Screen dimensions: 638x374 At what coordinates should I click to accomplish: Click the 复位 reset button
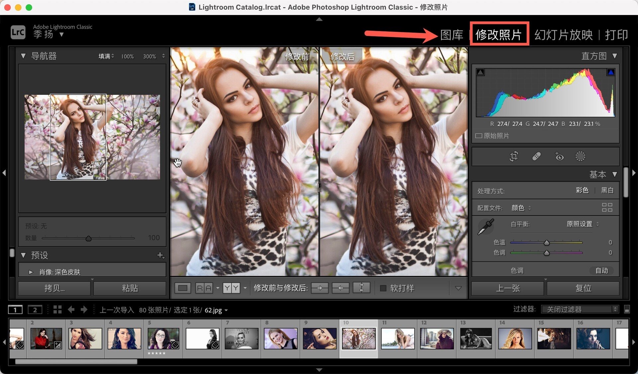coord(583,288)
